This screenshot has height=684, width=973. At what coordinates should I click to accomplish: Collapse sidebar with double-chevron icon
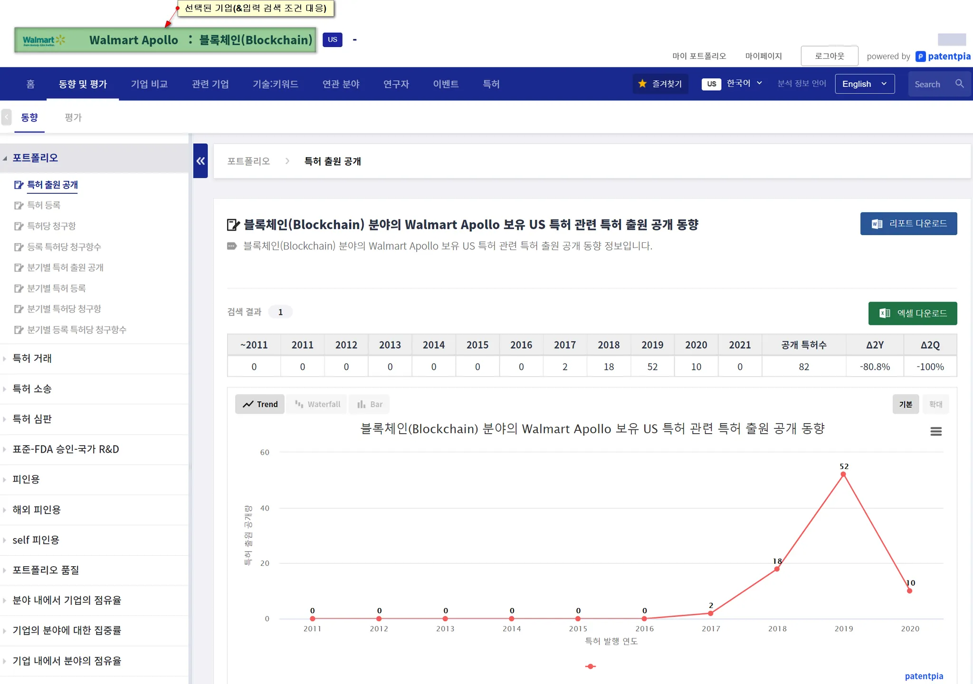[x=200, y=161]
